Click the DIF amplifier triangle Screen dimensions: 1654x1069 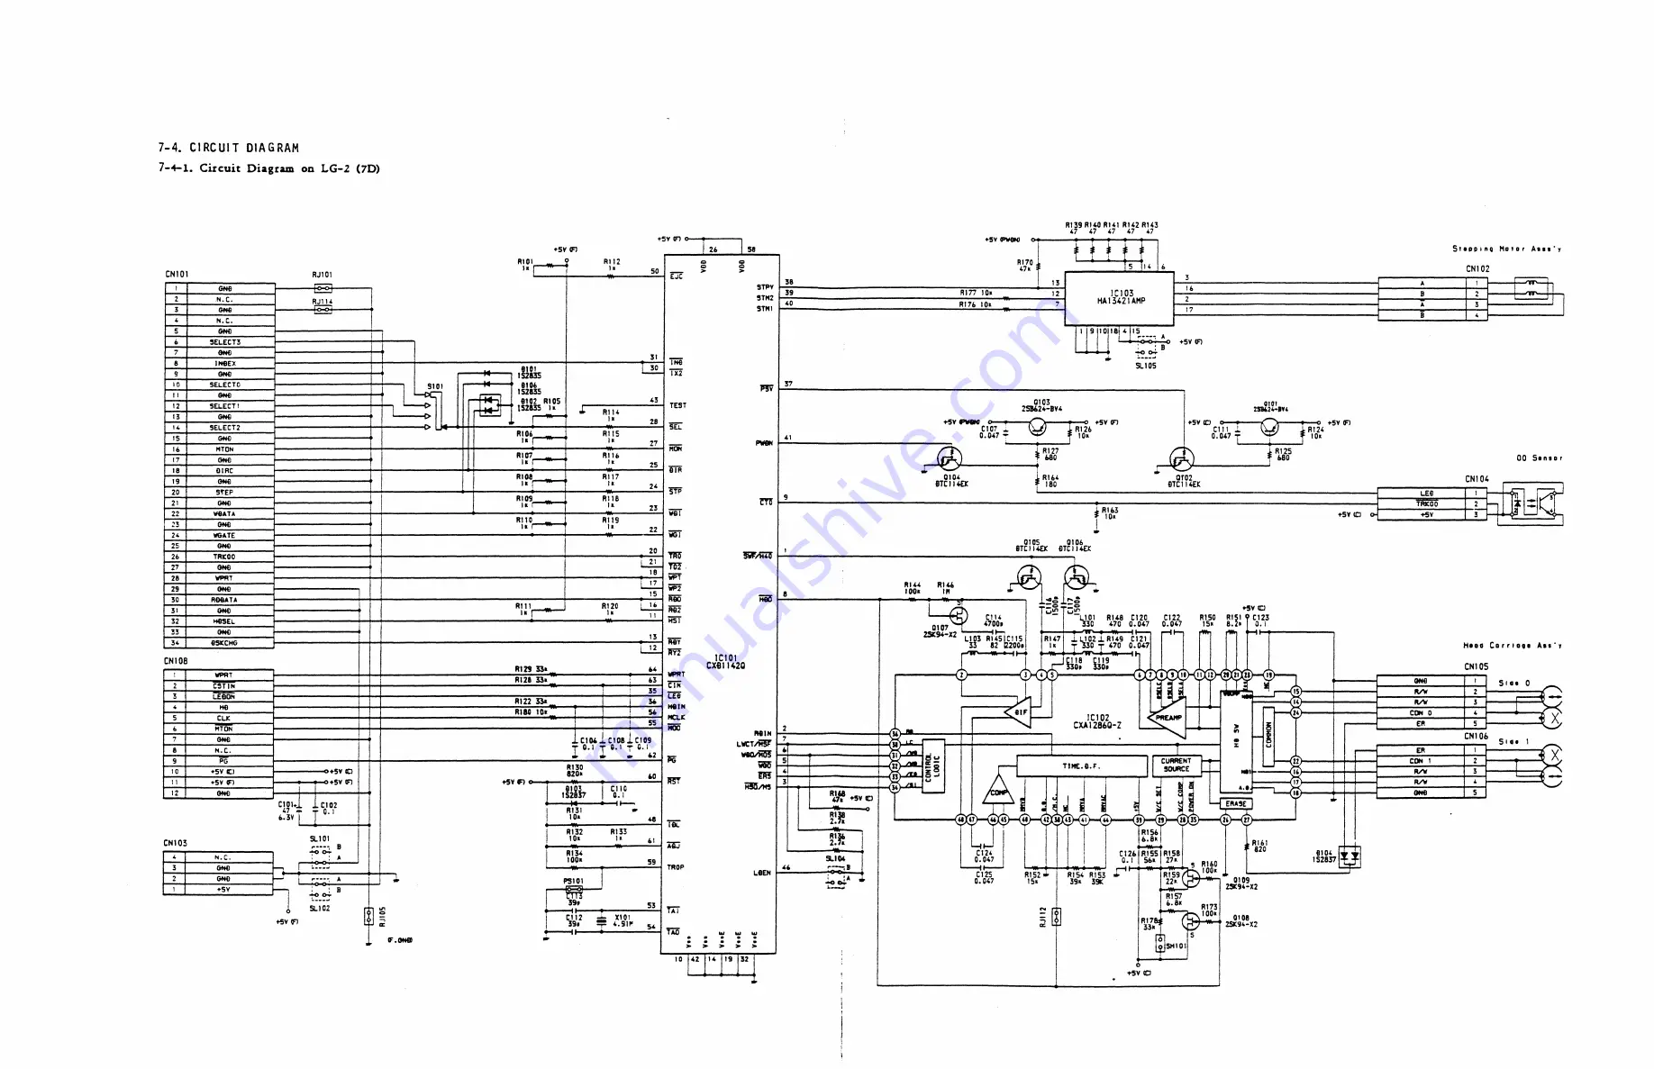pos(1019,711)
